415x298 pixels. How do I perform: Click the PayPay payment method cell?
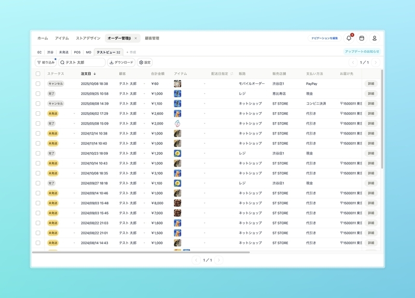(312, 84)
